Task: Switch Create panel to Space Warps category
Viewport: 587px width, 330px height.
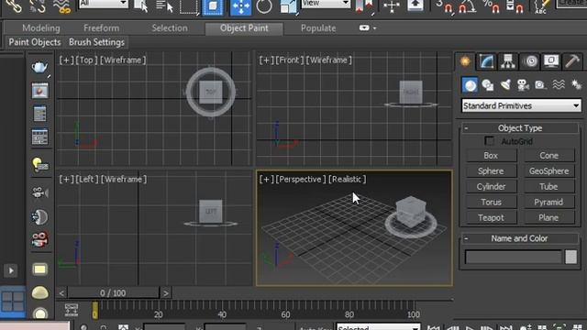Action: pyautogui.click(x=559, y=85)
